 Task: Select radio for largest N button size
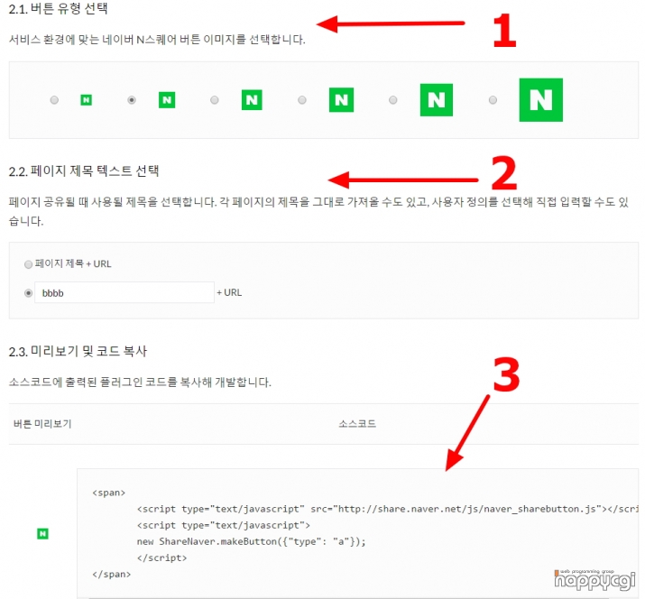tap(493, 100)
